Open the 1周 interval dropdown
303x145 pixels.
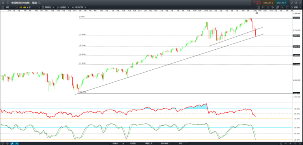11,7
